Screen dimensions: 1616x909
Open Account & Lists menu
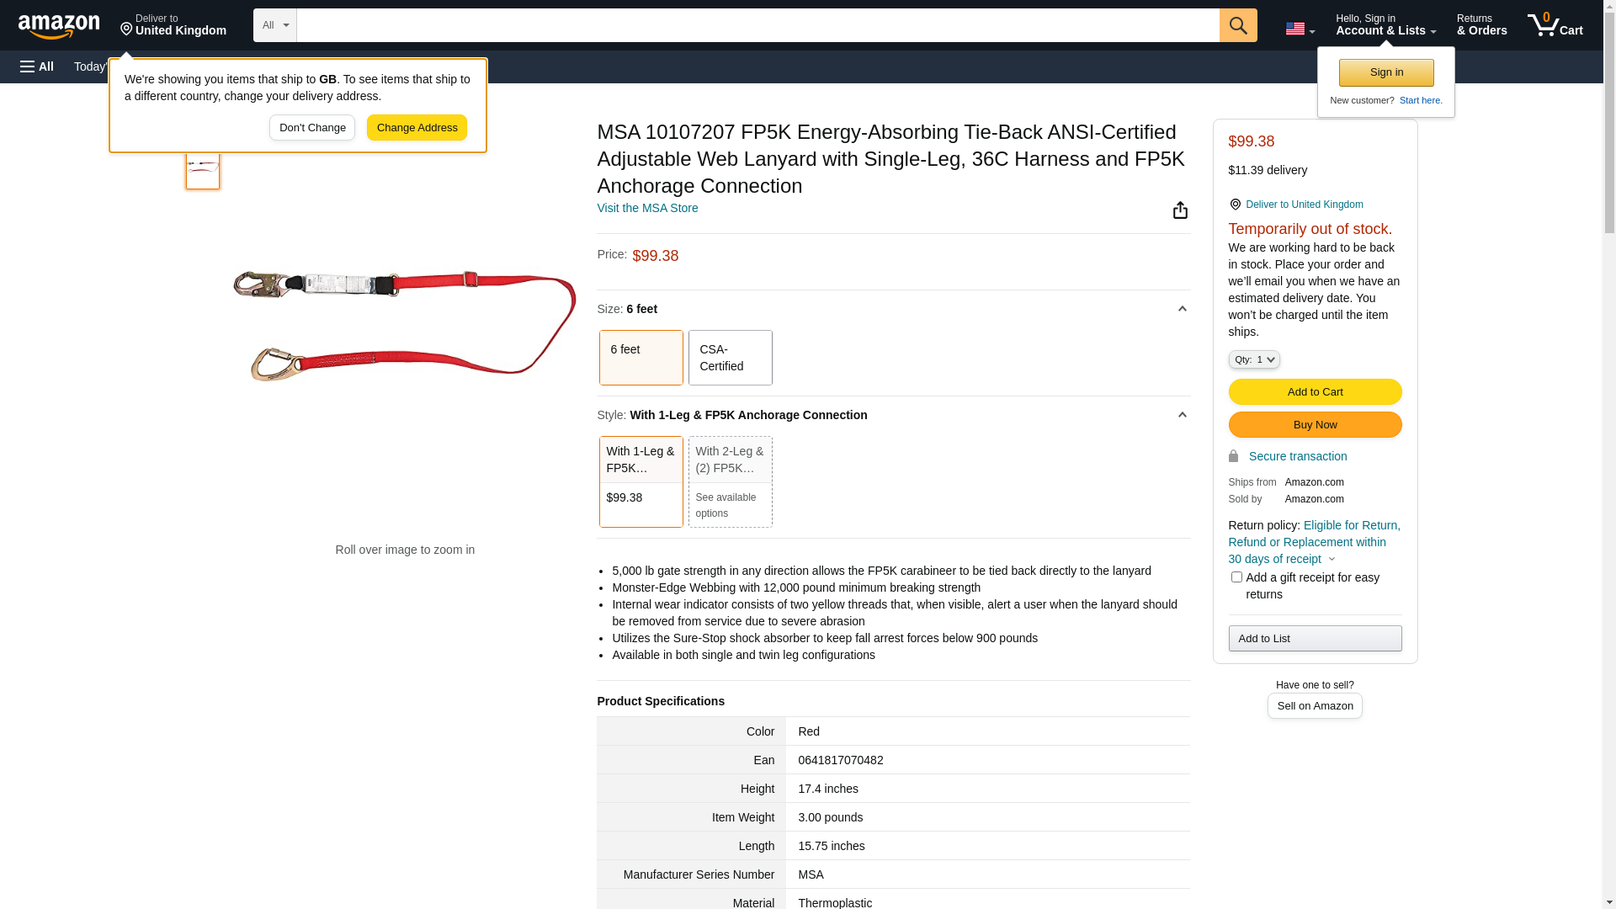[x=1385, y=25]
